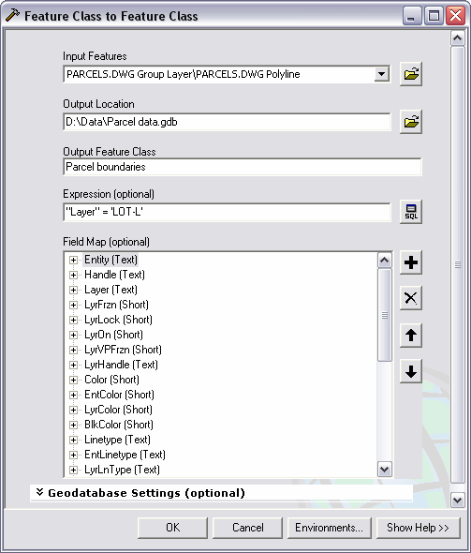Viewport: 471px width, 553px height.
Task: Select BlkColor (Short) in Field Map
Action: pos(119,425)
